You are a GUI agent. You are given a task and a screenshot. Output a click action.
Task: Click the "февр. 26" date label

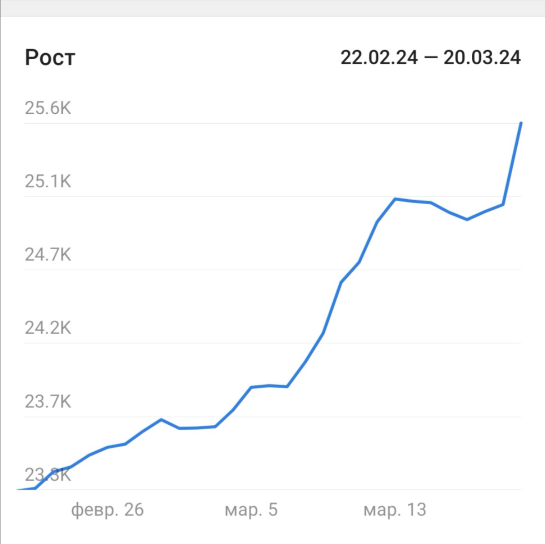[107, 510]
